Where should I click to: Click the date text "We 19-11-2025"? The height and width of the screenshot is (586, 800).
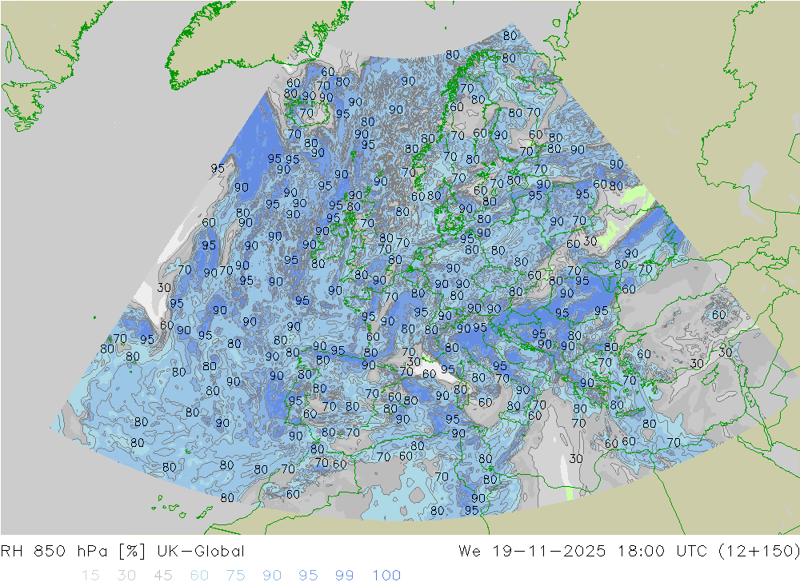[x=532, y=552]
